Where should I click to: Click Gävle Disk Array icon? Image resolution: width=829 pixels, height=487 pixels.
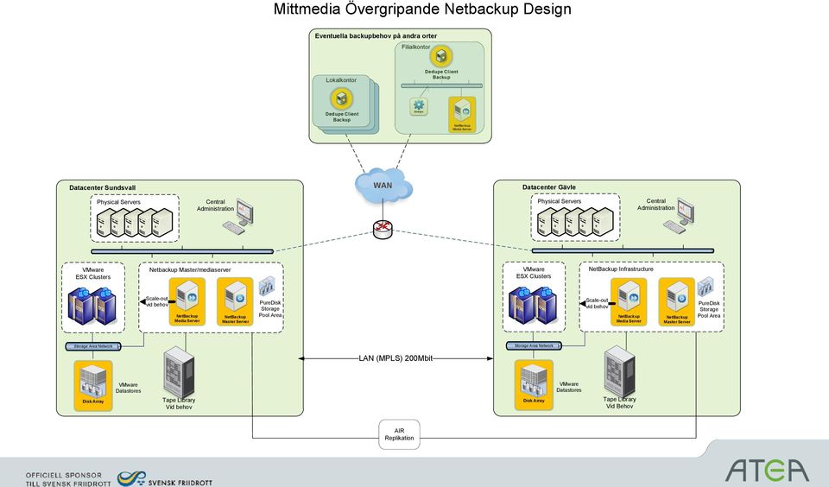pyautogui.click(x=534, y=385)
